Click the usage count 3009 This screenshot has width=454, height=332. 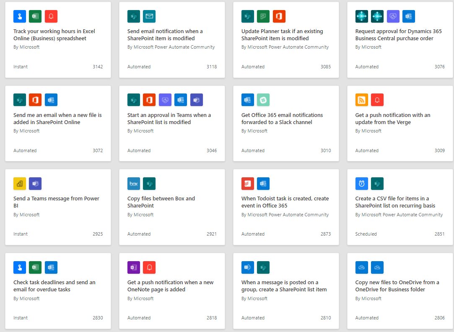point(439,150)
